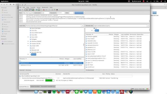
Task: Switch to Failed transfers tab
Action: 35,86
